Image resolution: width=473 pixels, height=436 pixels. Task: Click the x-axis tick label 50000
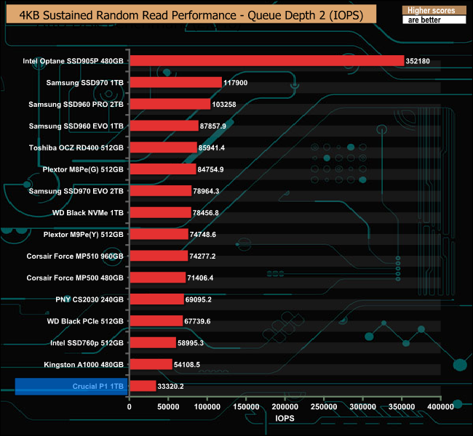coord(168,407)
